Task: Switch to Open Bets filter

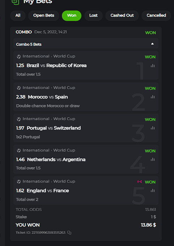Action: pyautogui.click(x=44, y=16)
